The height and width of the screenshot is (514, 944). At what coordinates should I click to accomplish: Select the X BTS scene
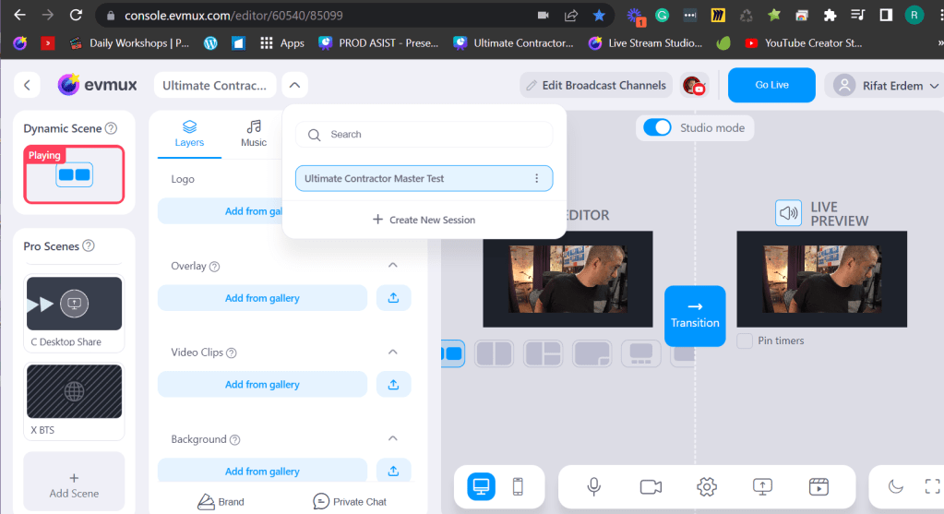tap(74, 400)
